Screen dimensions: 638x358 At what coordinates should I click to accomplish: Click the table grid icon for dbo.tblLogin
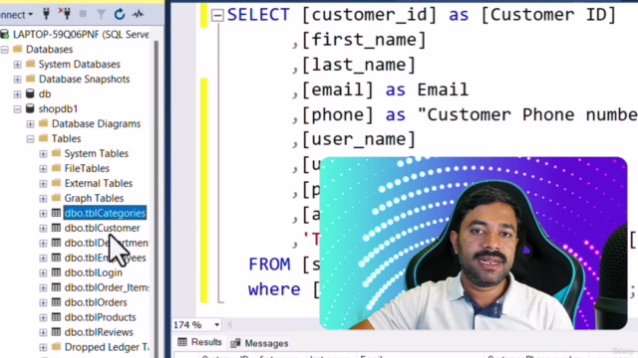[56, 272]
